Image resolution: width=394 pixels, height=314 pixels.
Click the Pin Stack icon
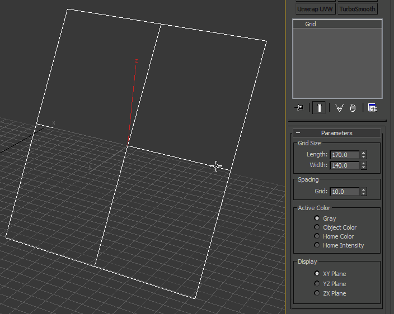(299, 108)
